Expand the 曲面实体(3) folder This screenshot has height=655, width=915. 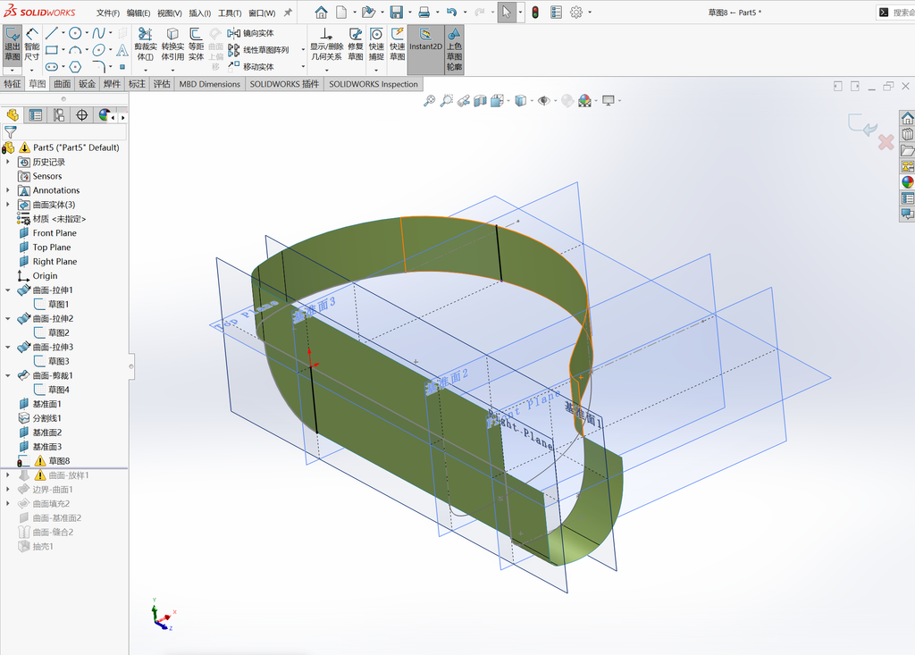(7, 205)
